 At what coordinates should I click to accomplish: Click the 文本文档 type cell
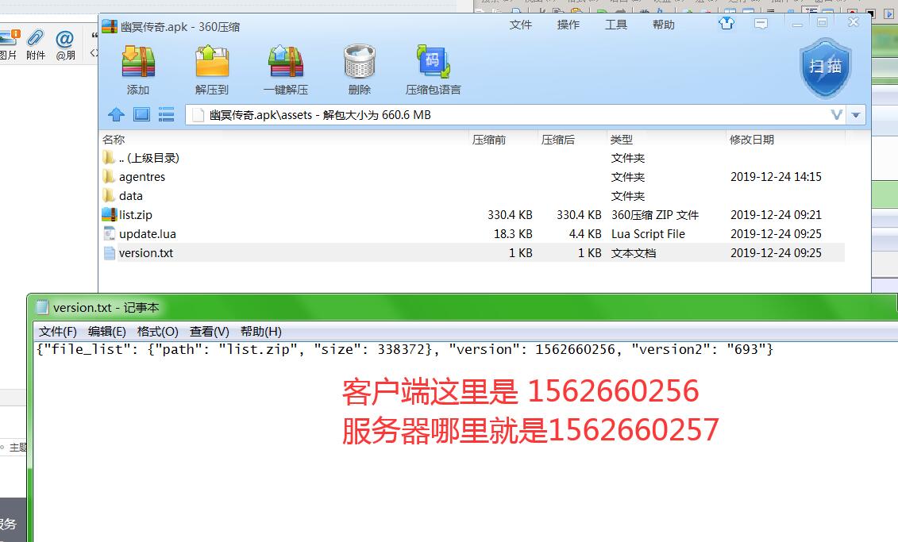(634, 253)
